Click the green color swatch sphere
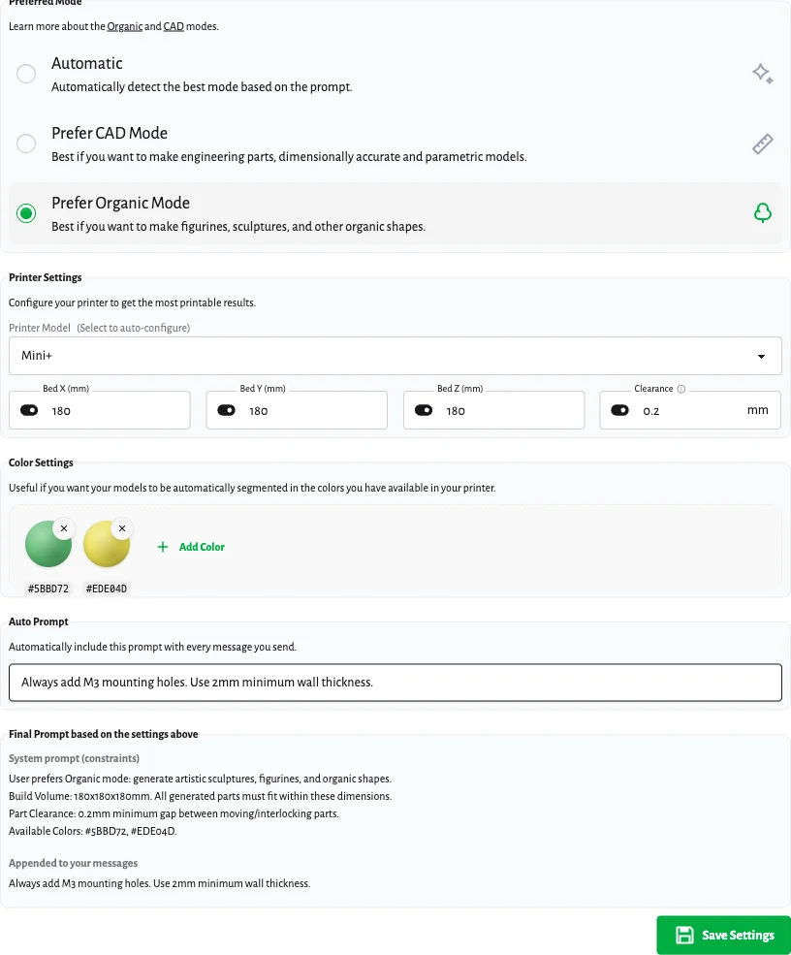The height and width of the screenshot is (955, 791). (47, 546)
